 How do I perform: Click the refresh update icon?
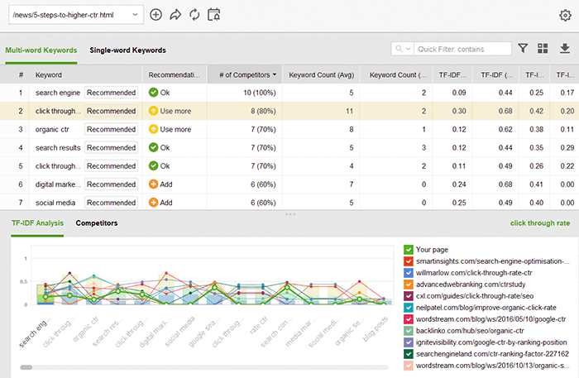194,15
